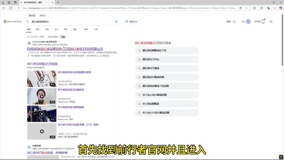The height and width of the screenshot is (160, 284).
Task: Open 前行者X87驱动新版 bilibili result
Action: 47,153
